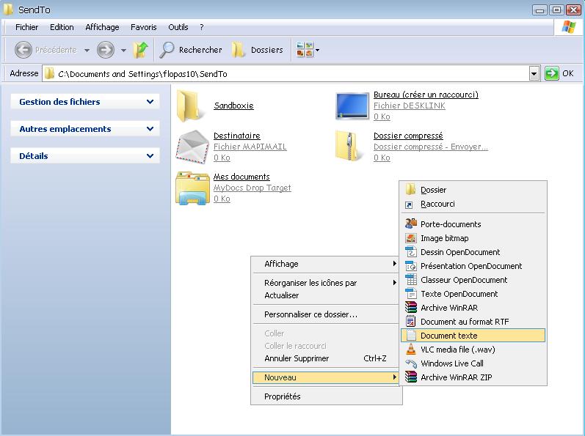This screenshot has width=585, height=436.
Task: Choose Actualiser in the context menu
Action: pyautogui.click(x=326, y=295)
